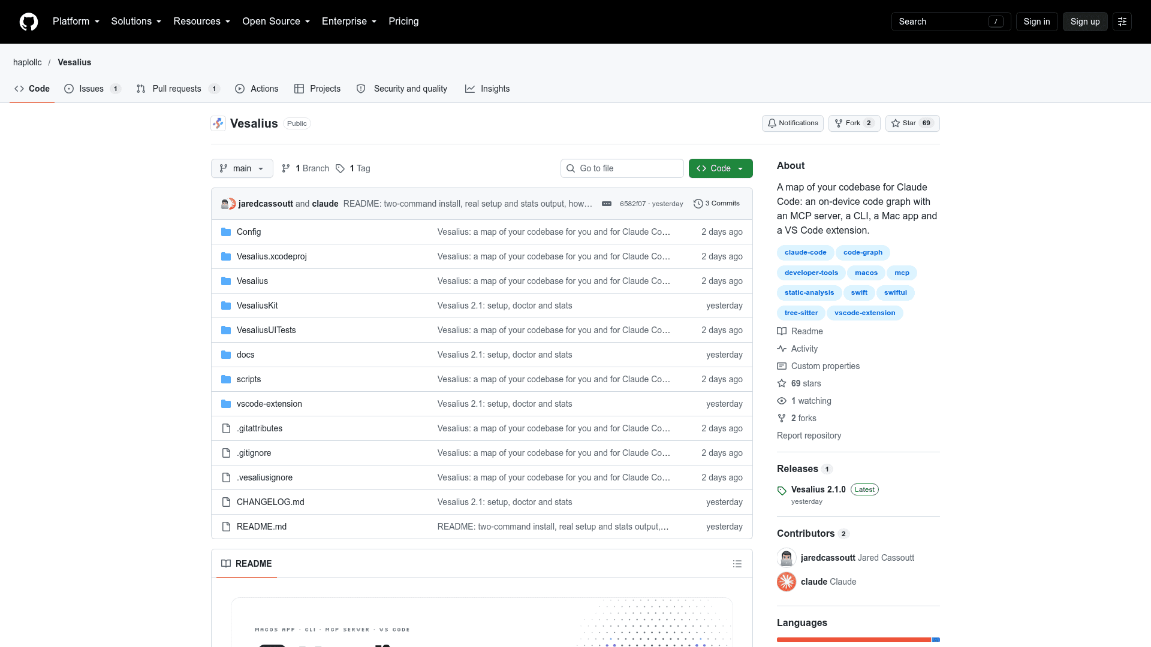Click the Readme book icon in About

782,331
